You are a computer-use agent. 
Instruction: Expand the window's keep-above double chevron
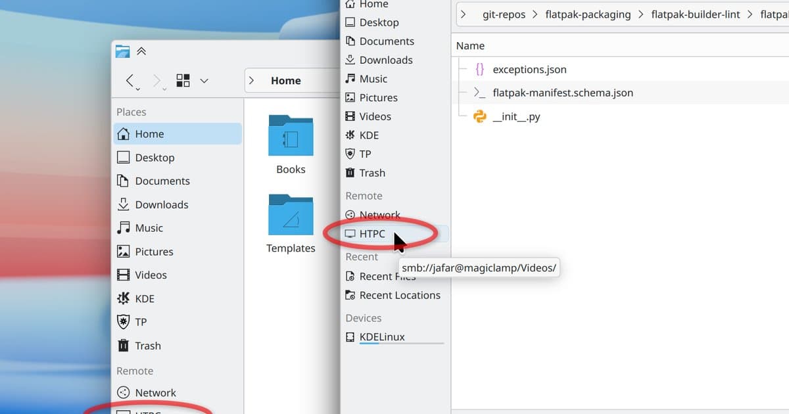141,51
